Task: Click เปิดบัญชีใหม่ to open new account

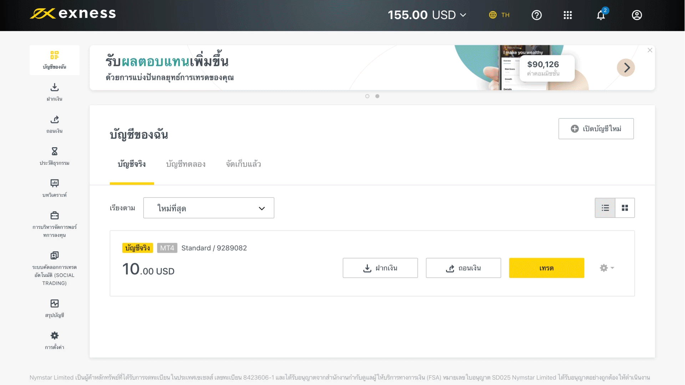Action: (x=595, y=129)
